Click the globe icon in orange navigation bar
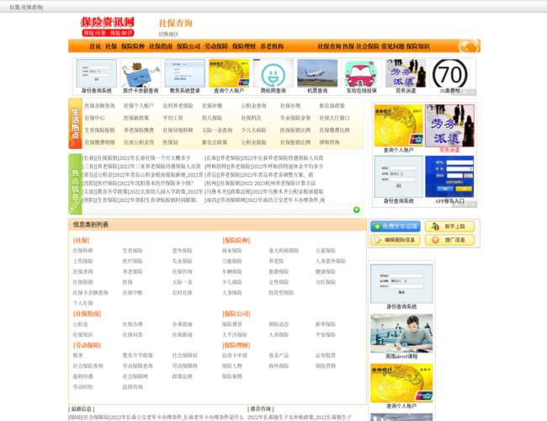 point(468,46)
